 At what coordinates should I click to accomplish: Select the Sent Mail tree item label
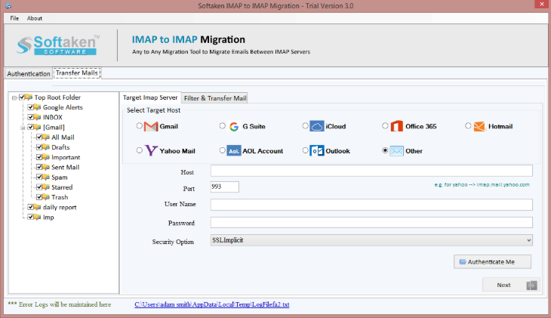[66, 168]
